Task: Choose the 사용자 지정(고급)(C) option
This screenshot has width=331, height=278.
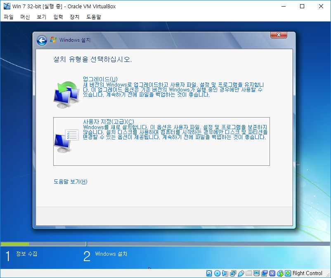Action: (x=161, y=141)
